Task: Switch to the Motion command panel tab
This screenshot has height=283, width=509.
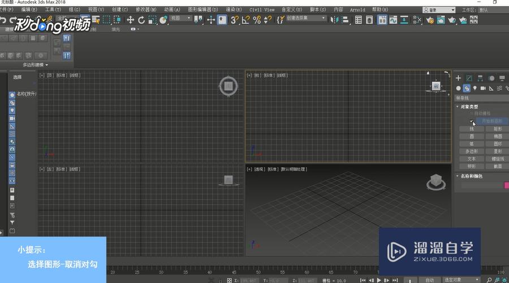Action: point(491,78)
